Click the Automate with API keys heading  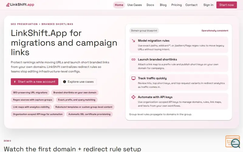[x=155, y=97]
